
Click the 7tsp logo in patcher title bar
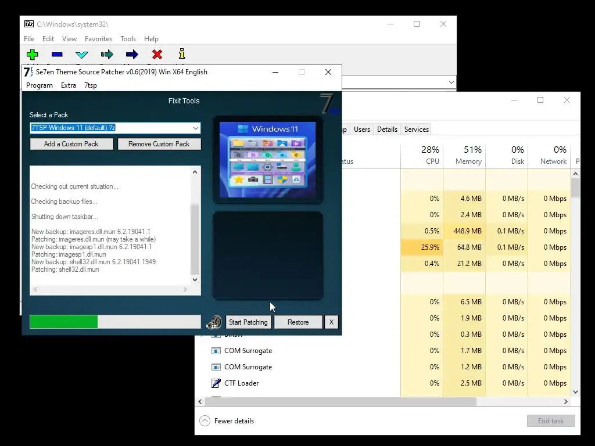28,72
